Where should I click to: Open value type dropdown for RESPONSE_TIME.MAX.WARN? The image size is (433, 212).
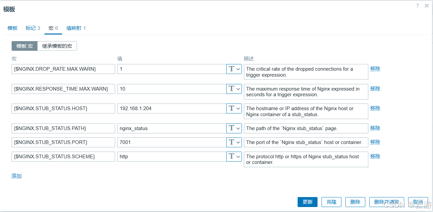click(234, 89)
